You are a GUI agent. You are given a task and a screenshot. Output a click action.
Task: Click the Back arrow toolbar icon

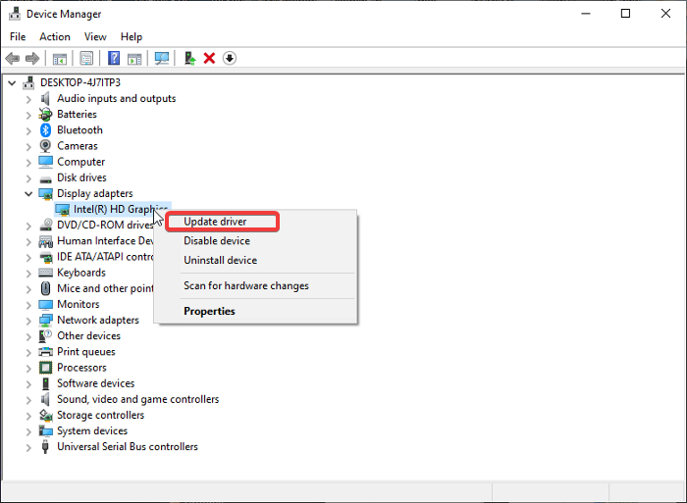tap(13, 59)
